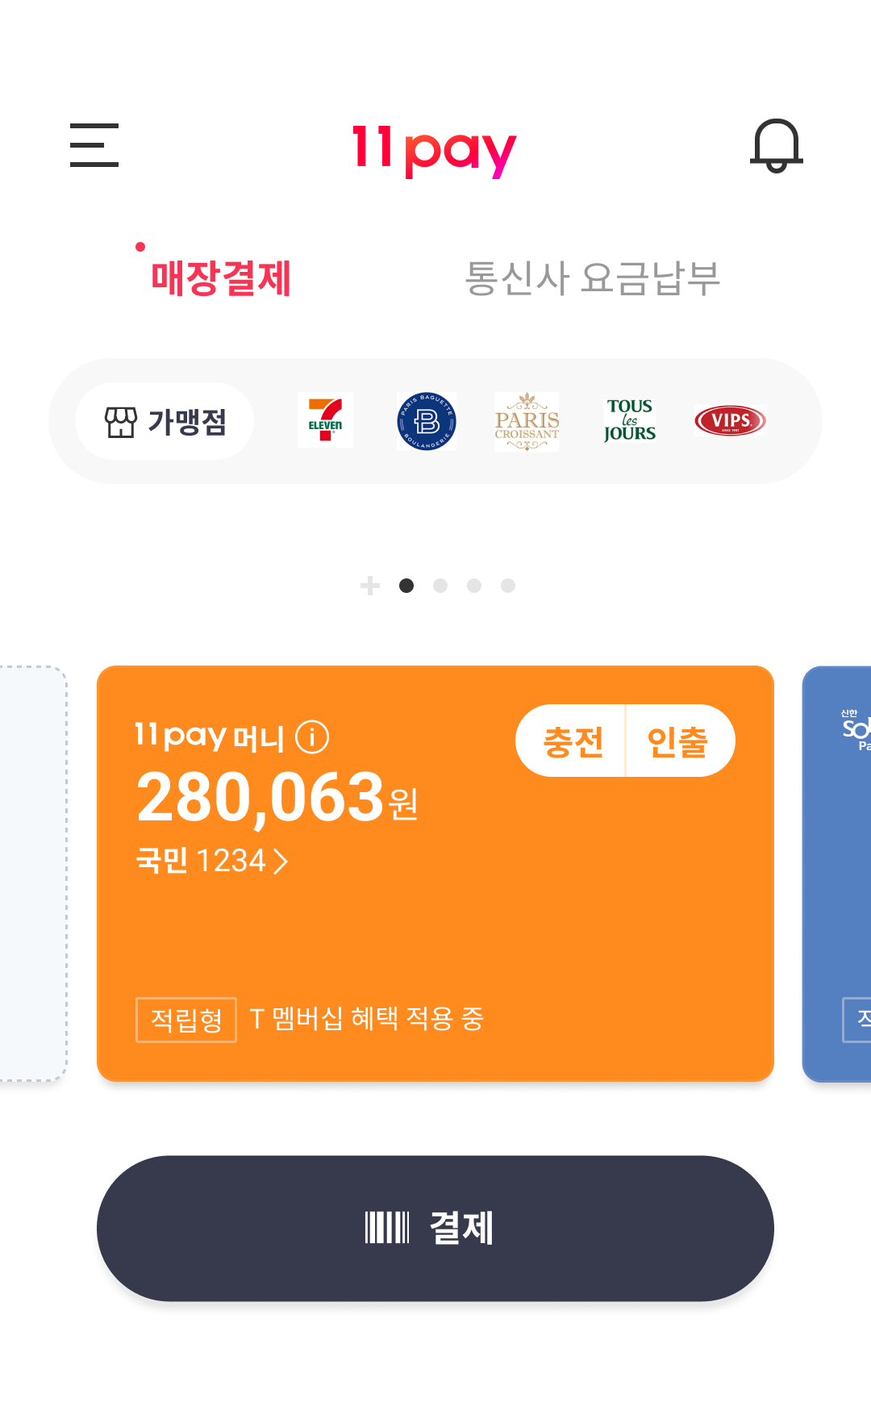Go to the last card page dot
This screenshot has width=871, height=1423.
(508, 586)
